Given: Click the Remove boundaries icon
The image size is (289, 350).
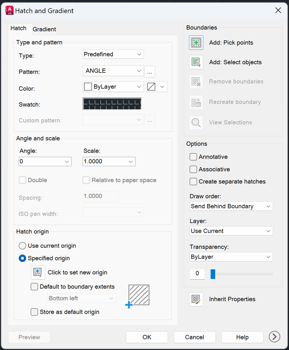Looking at the screenshot, I should [196, 82].
